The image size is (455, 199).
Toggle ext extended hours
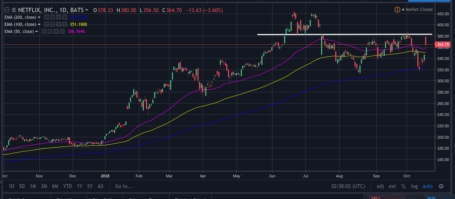tap(392, 186)
